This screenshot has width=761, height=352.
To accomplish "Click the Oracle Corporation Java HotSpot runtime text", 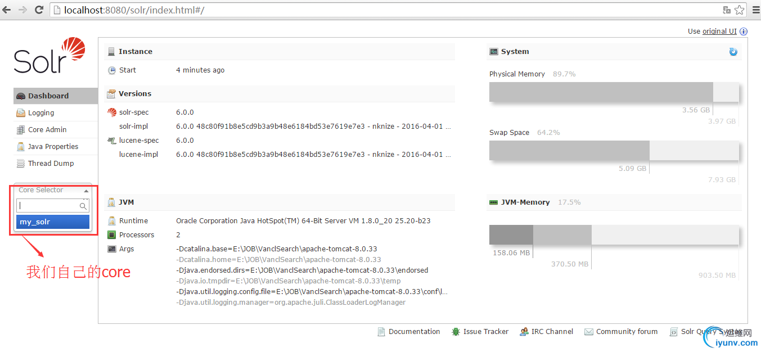I will click(303, 221).
